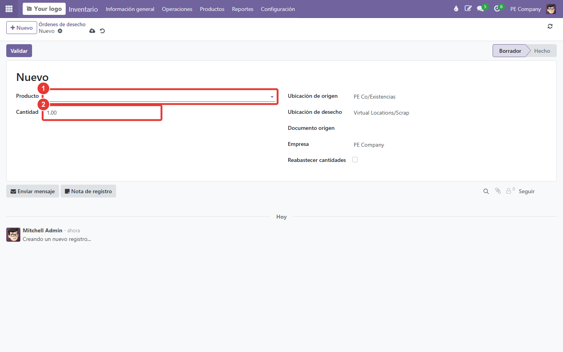Viewport: 563px width, 352px height.
Task: Click Mitchell Admin's avatar in chatter
Action: coord(13,235)
